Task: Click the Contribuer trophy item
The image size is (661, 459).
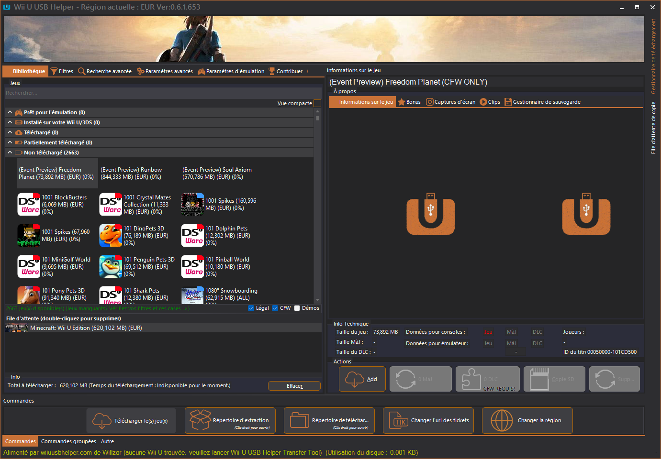Action: [x=285, y=71]
